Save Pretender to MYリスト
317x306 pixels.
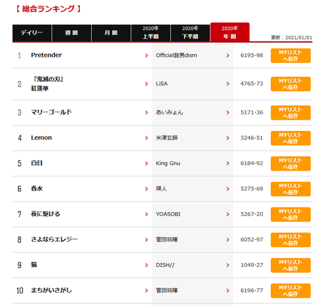pos(291,56)
